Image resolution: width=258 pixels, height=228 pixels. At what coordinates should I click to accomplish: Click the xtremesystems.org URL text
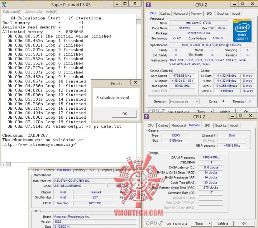39,144
